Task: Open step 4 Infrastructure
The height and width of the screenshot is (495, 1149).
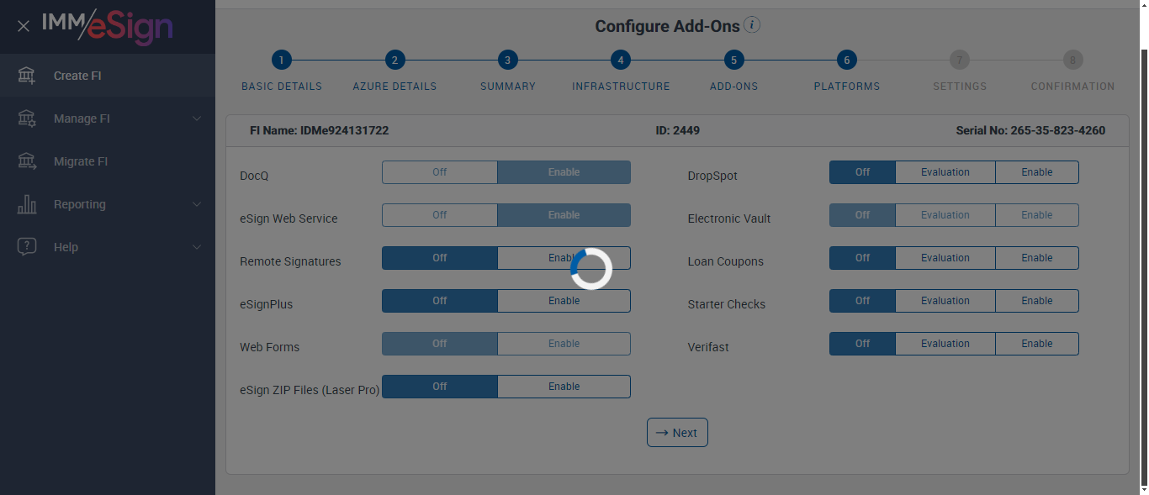Action: (620, 61)
